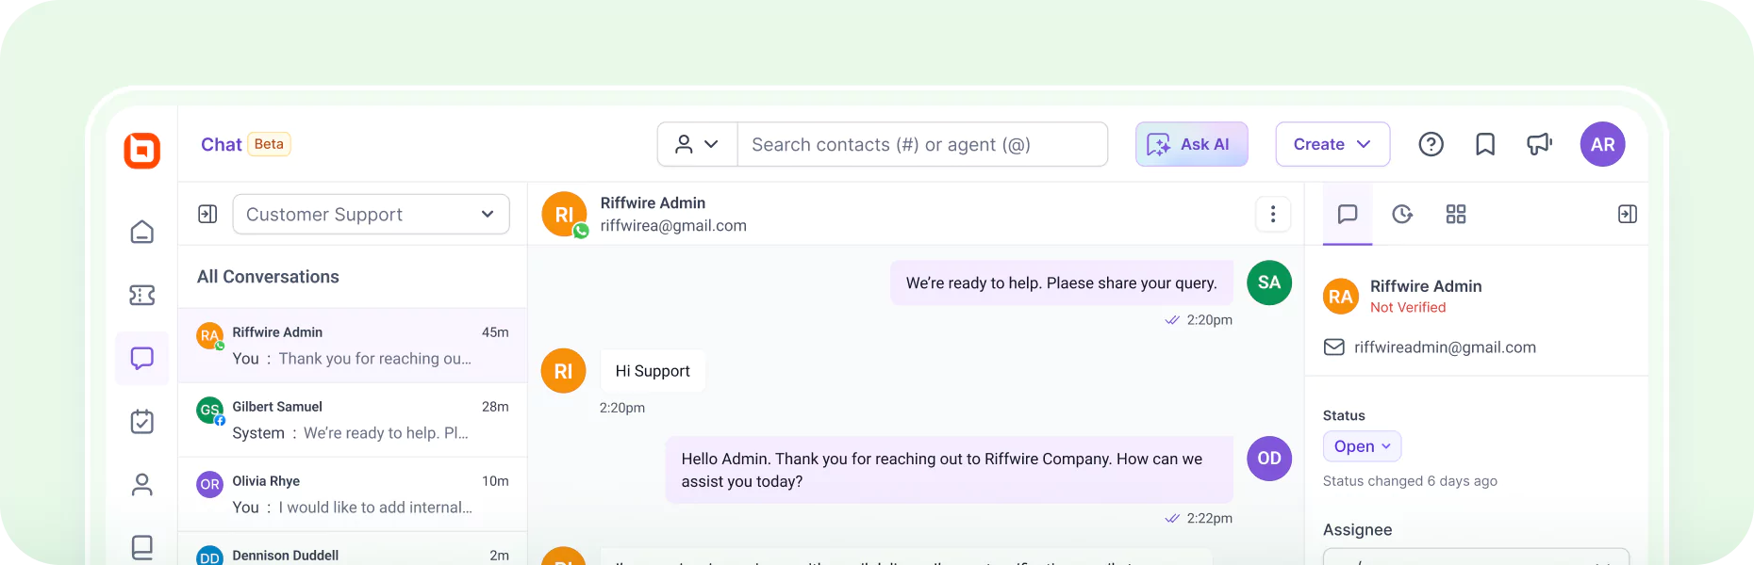
Task: Open the Contacts section in the sidebar
Action: pos(141,483)
